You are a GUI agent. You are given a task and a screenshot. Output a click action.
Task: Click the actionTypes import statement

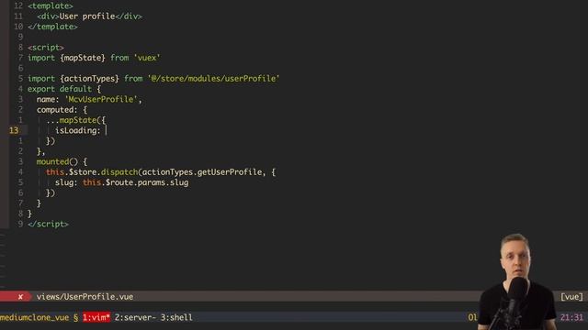click(153, 79)
